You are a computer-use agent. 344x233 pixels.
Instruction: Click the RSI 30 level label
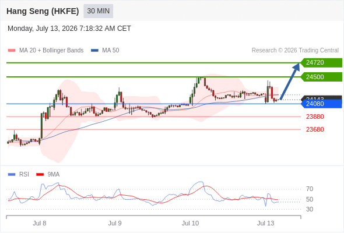pos(310,209)
